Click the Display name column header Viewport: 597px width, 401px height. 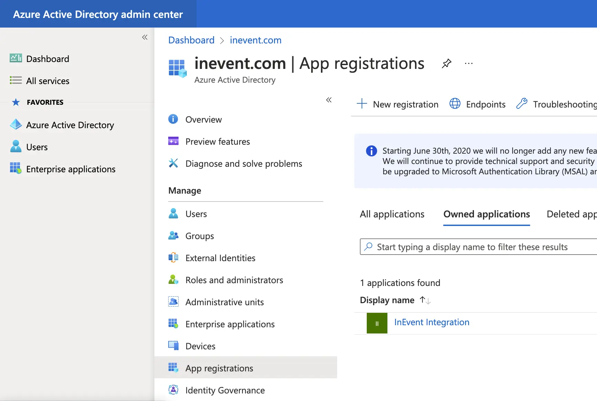387,300
